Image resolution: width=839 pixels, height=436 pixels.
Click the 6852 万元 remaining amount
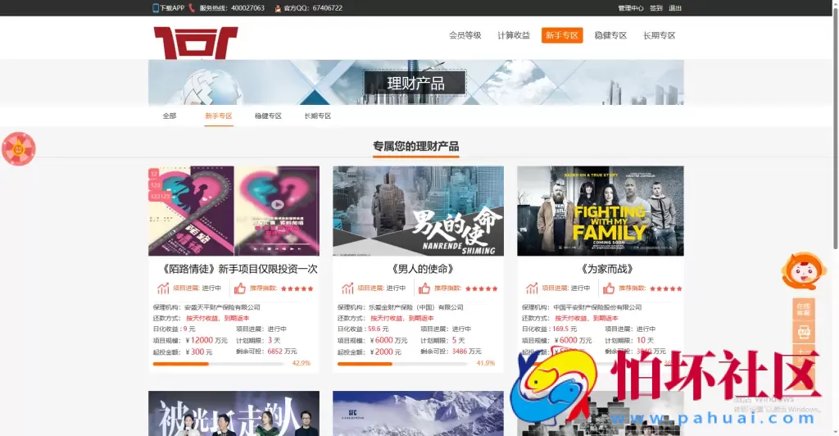tap(282, 352)
